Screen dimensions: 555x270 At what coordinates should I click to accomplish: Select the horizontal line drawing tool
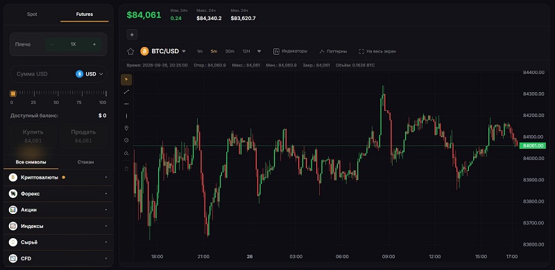pos(126,104)
